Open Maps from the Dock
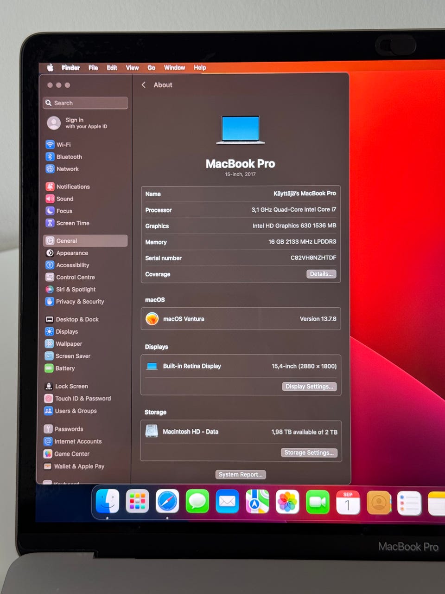 [x=257, y=502]
